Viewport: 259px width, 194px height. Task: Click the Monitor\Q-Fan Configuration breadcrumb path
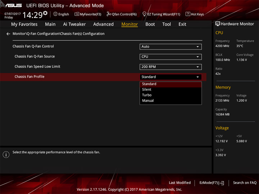click(59, 34)
